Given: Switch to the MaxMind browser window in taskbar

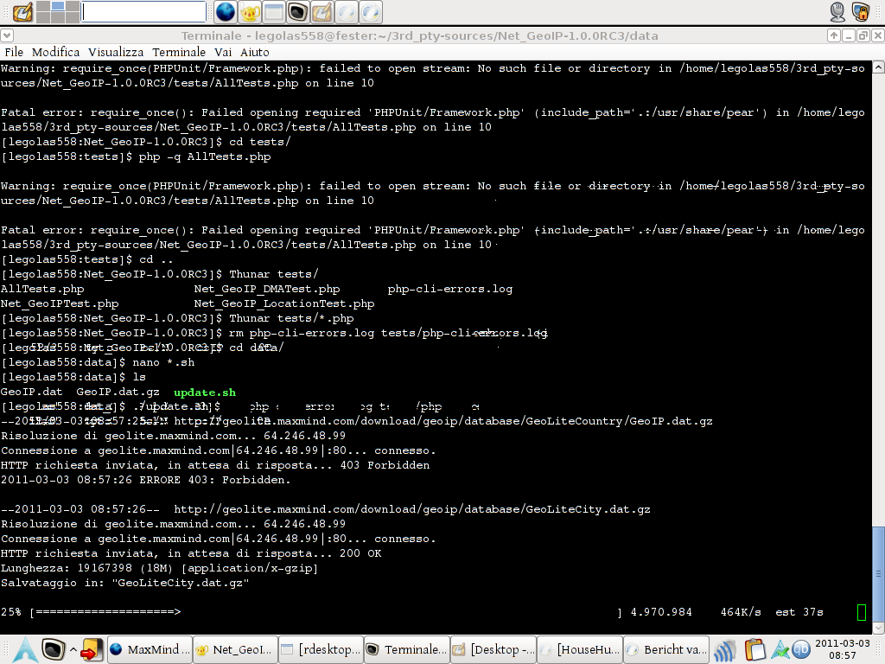Looking at the screenshot, I should 148,649.
